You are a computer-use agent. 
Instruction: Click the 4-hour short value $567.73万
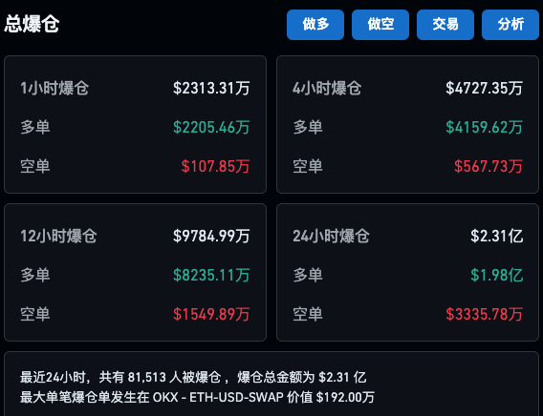[x=489, y=166]
